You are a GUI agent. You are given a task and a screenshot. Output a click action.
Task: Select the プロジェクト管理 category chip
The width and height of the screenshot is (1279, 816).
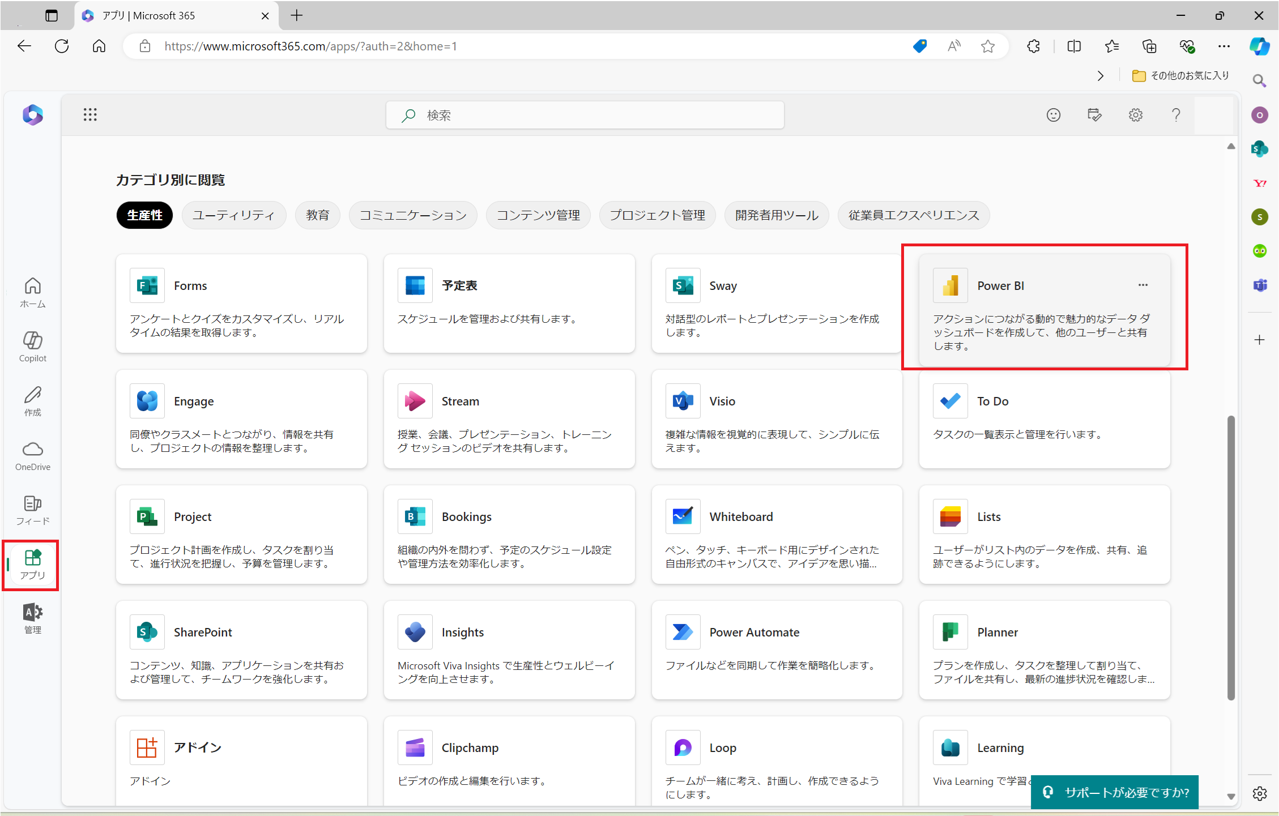658,215
